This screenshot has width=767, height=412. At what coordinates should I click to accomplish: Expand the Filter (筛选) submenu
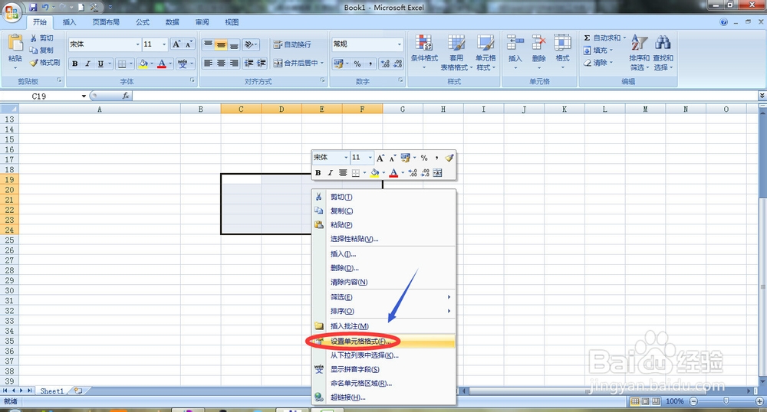point(449,297)
